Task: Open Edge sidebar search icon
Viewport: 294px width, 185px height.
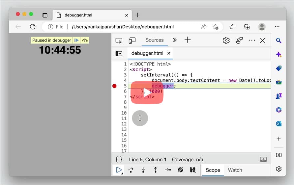Action: coord(279,40)
